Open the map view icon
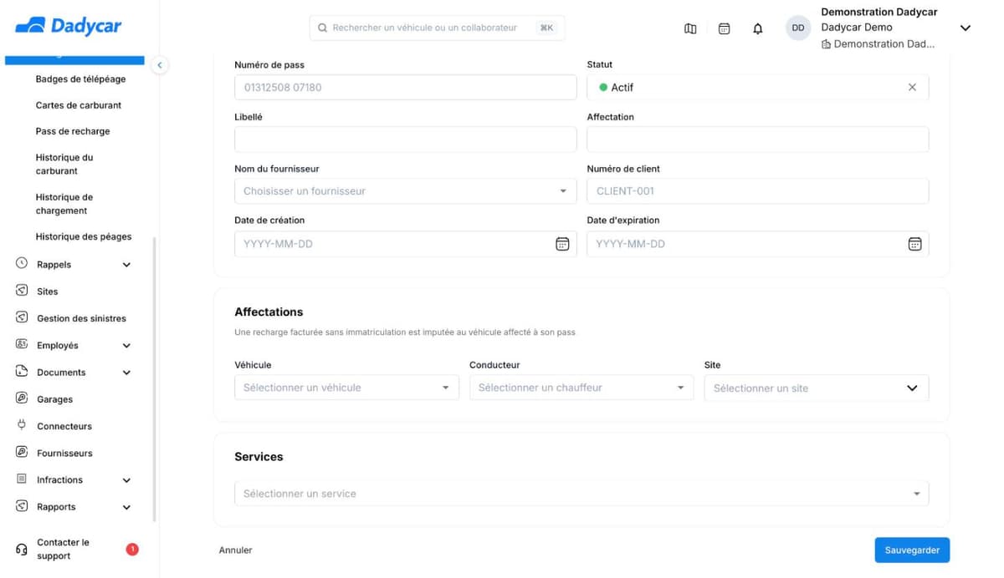The image size is (1004, 578). (690, 28)
